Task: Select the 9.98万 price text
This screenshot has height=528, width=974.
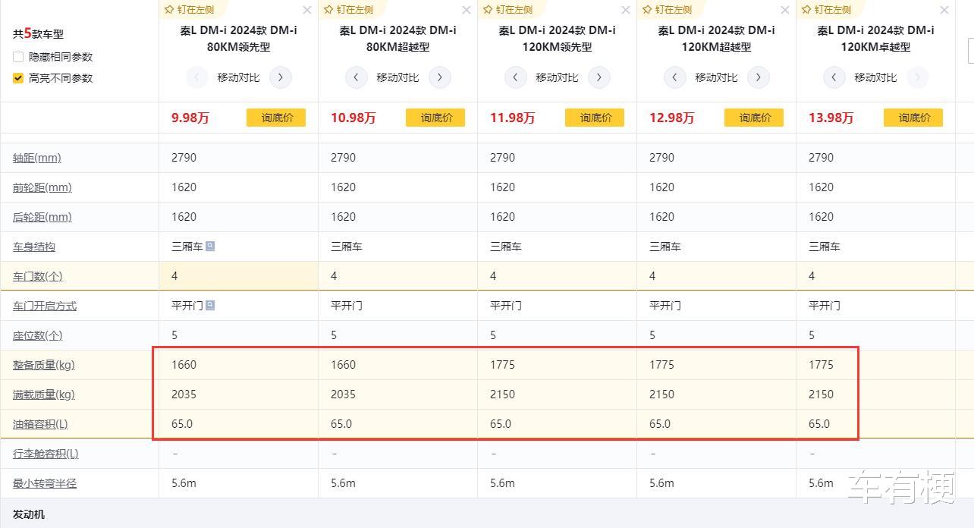Action: tap(190, 118)
